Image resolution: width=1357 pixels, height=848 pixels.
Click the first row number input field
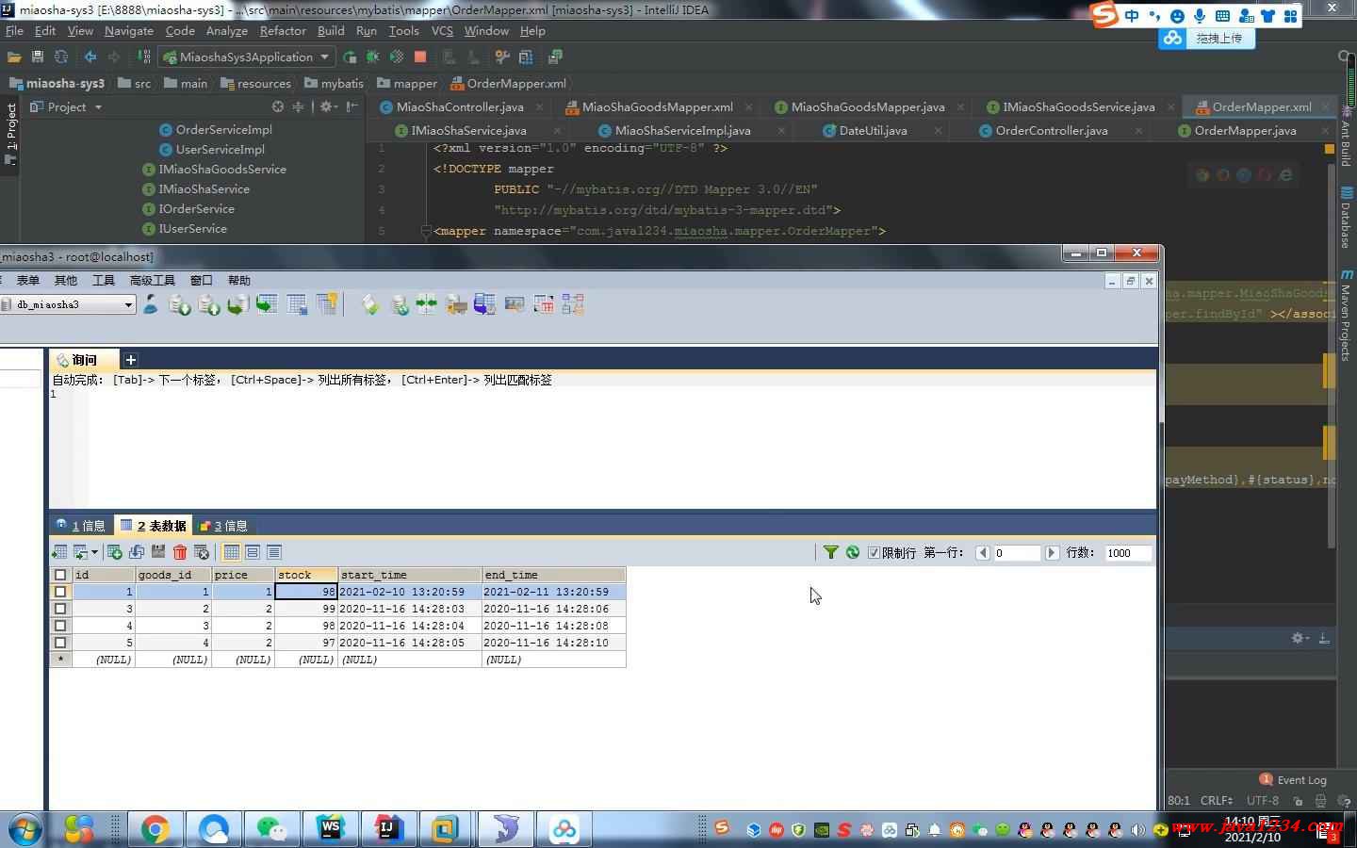[x=1017, y=553]
